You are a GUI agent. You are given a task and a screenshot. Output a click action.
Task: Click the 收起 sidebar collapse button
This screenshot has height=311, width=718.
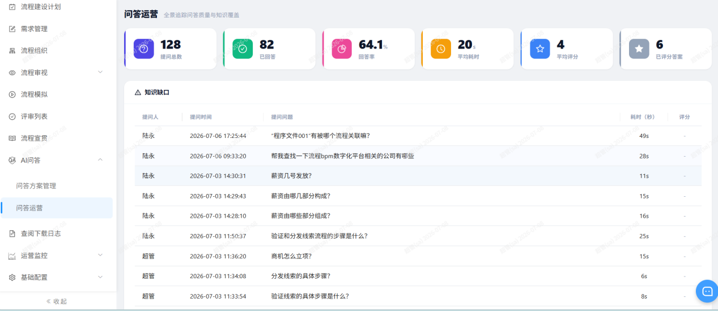pos(57,301)
